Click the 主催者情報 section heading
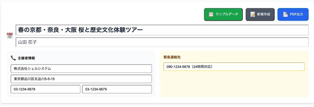Viewport: 314px width, 107px height. tap(26, 58)
